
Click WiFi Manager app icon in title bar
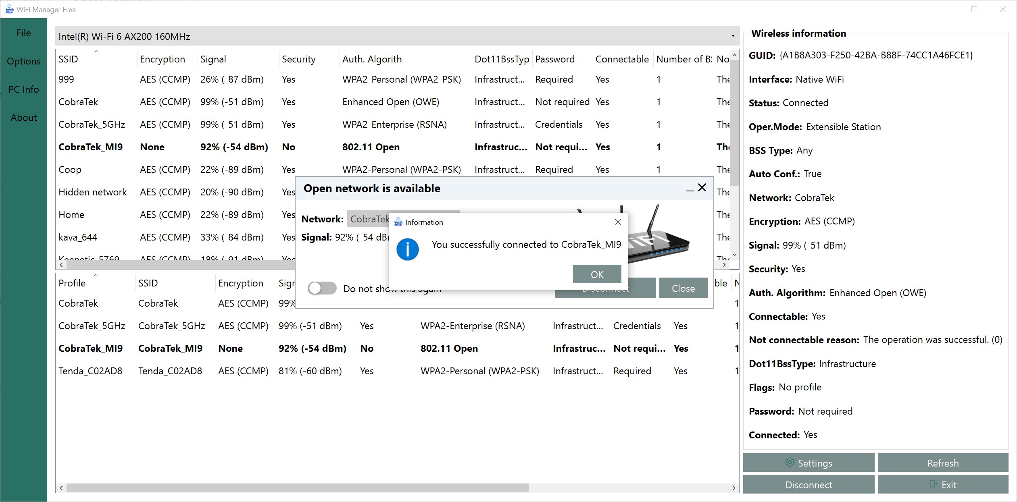[9, 9]
